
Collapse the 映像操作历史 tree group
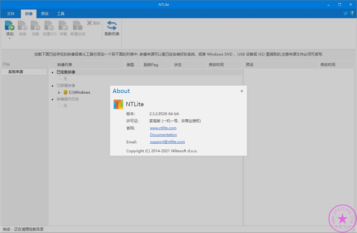(x=52, y=99)
